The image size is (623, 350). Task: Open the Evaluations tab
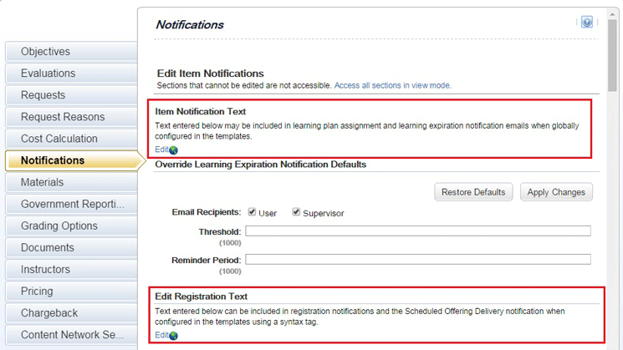click(70, 74)
